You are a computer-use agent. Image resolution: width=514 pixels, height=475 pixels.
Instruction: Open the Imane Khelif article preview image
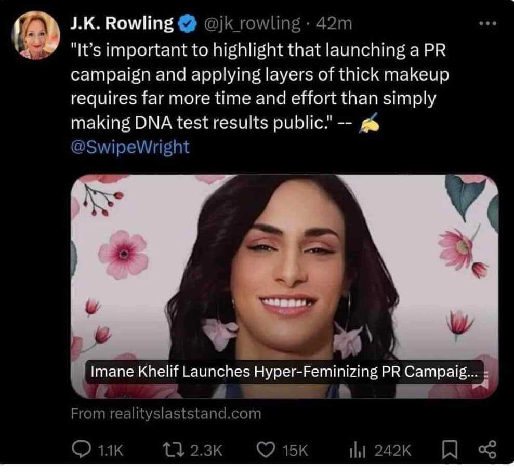click(283, 270)
